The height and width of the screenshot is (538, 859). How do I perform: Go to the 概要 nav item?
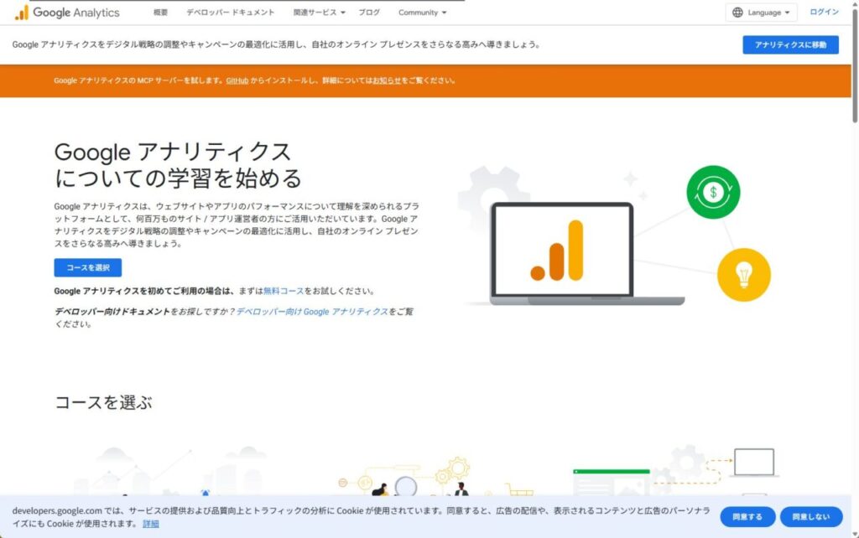tap(161, 13)
